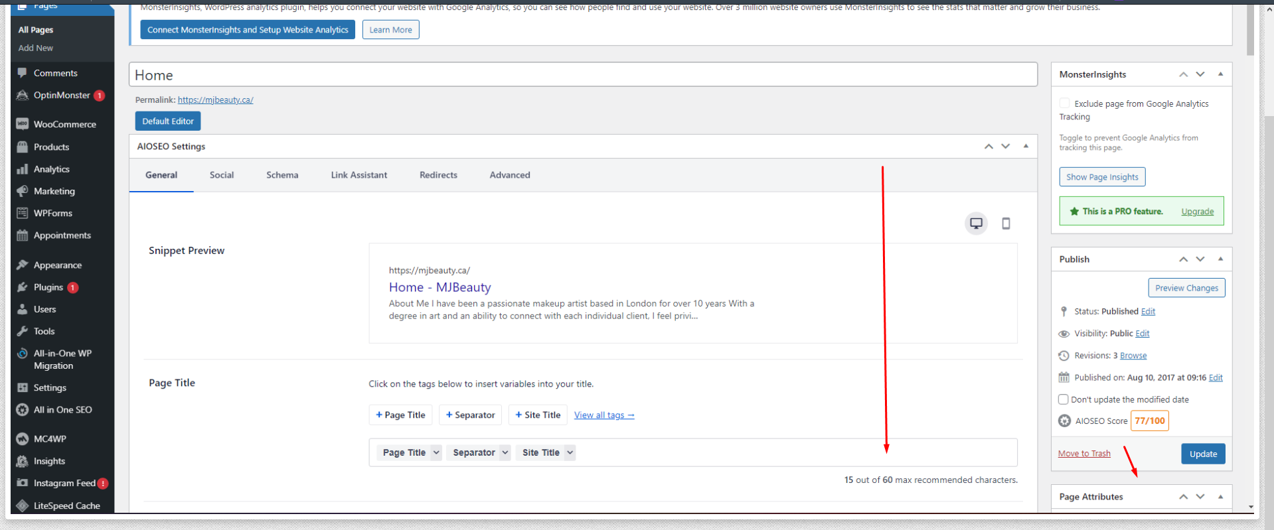Open the Separator tag dropdown arrow
Image resolution: width=1274 pixels, height=530 pixels.
(x=505, y=452)
